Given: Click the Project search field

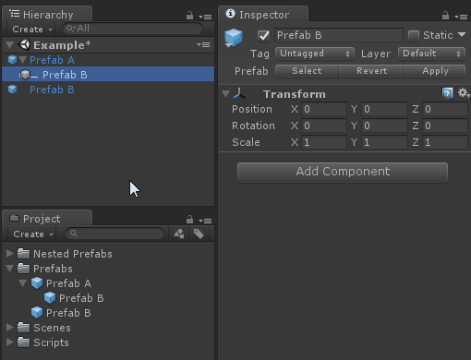Looking at the screenshot, I should pos(115,234).
